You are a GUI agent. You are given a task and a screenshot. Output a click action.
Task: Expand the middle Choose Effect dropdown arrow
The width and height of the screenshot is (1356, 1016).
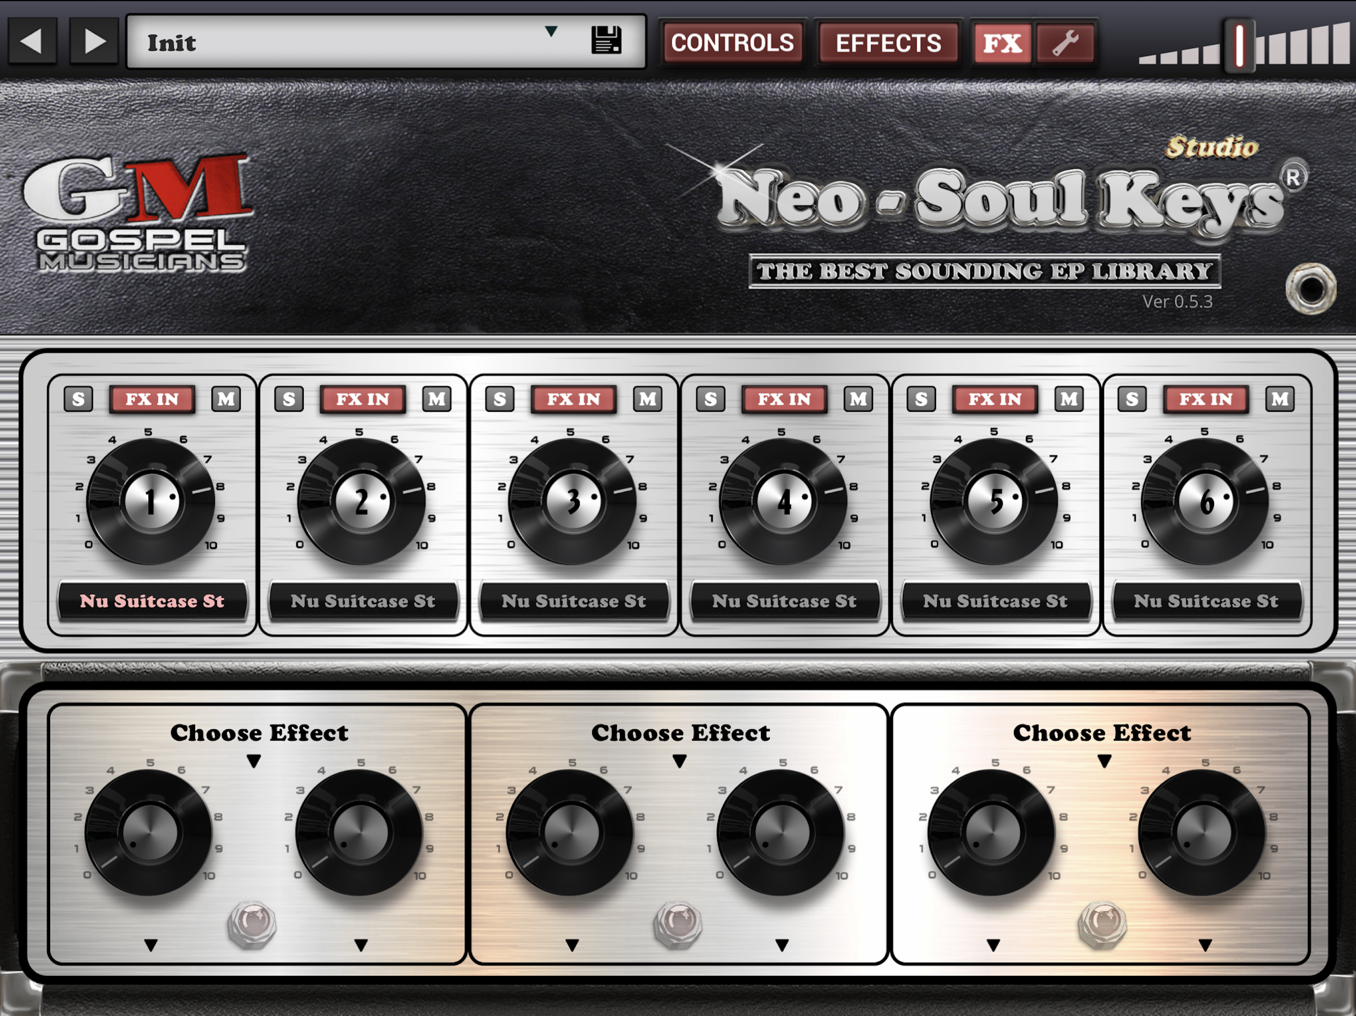pos(679,761)
